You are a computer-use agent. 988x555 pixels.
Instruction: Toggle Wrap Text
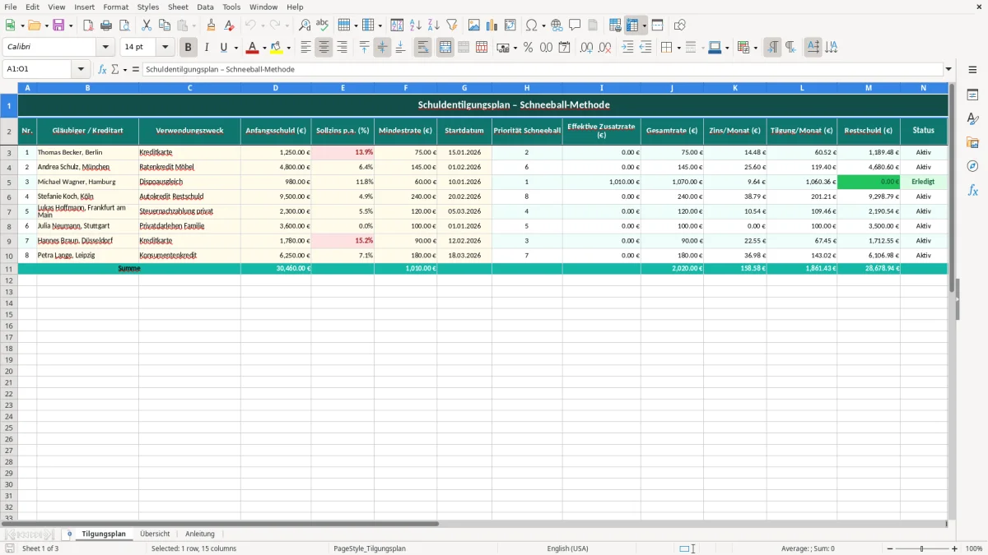pyautogui.click(x=422, y=48)
